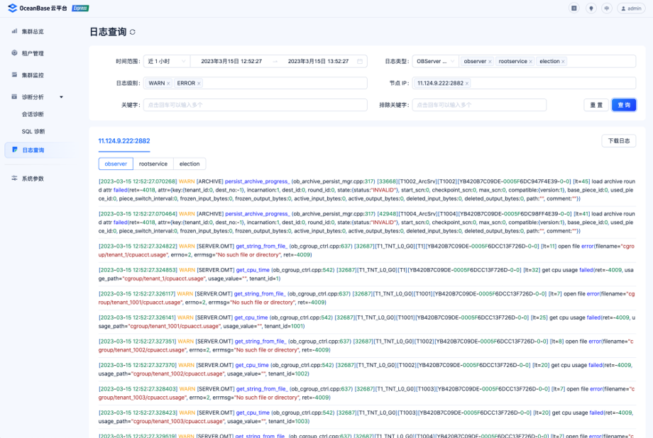Switch to the election log tab
653x438 pixels.
coord(190,164)
